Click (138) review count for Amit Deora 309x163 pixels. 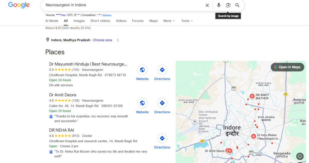tap(75, 101)
